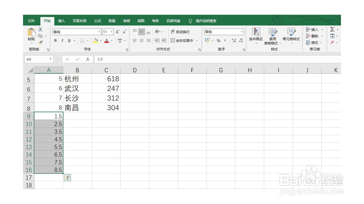Open the wén phonetic guide tool

(120, 41)
